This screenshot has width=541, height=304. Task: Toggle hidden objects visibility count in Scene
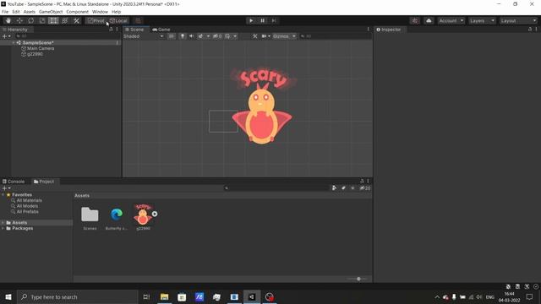(x=217, y=36)
